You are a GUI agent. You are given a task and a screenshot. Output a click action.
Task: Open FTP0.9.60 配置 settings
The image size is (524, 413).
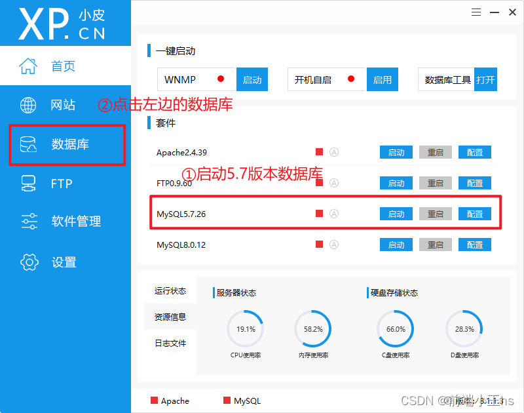click(474, 183)
